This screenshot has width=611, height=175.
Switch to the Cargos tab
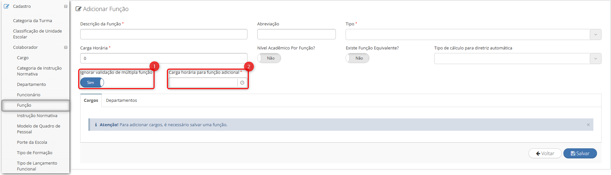pos(91,100)
